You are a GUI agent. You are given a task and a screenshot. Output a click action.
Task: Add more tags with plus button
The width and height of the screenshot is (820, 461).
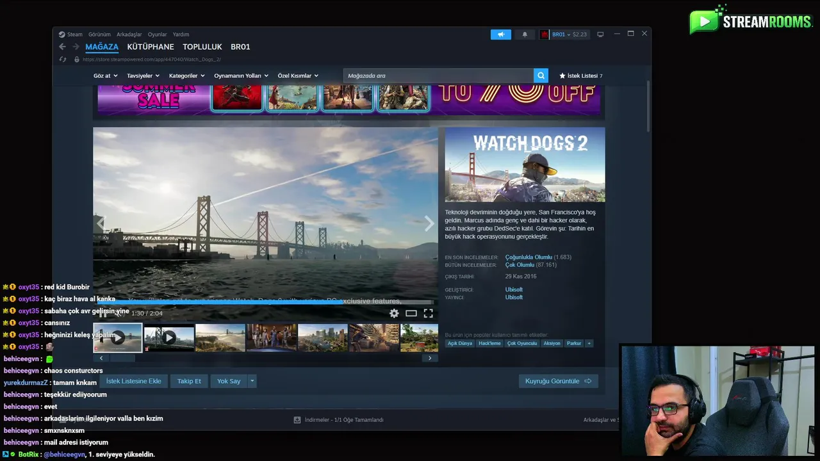pyautogui.click(x=589, y=343)
